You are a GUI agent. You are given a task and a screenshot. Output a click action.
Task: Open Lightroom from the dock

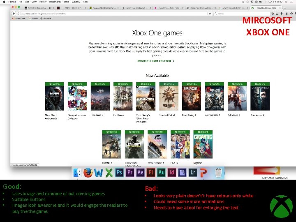(x=193, y=172)
